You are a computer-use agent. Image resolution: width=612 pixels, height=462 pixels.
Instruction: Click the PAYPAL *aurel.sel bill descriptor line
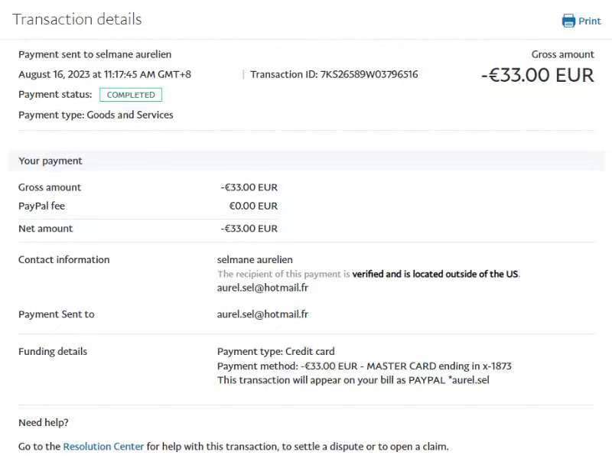353,379
